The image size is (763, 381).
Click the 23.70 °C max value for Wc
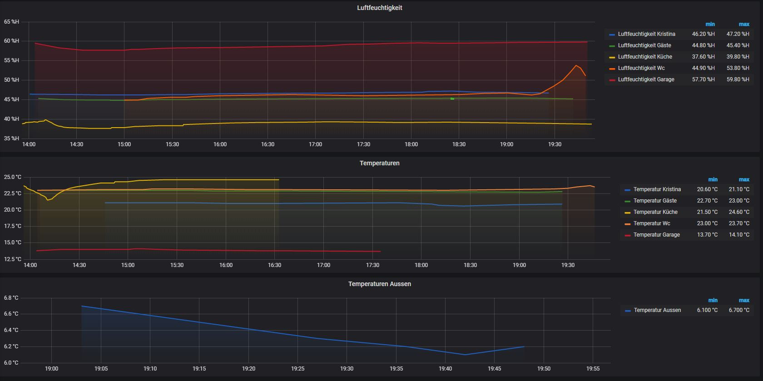point(739,223)
